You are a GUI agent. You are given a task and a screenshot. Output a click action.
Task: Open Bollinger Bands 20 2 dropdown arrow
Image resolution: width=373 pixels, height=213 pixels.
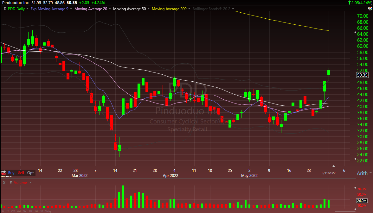(x=233, y=9)
